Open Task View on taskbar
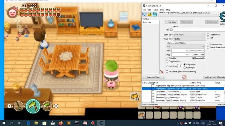Screen dimensions: 225x126 [x=20, y=123]
